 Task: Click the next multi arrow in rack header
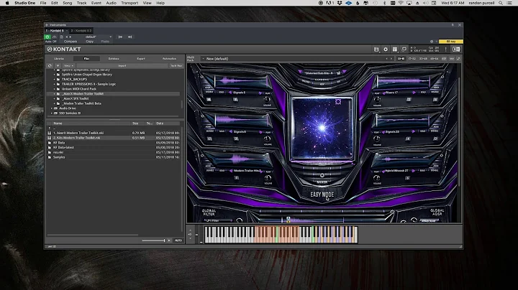[391, 59]
